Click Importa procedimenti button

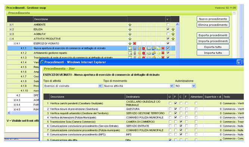(x=213, y=41)
